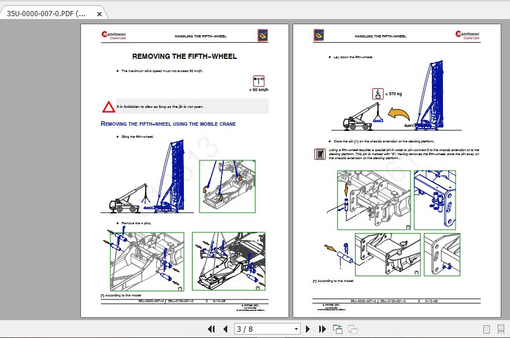
Task: Click the Manitowoc Crane Care logo on left page
Action: (114, 35)
